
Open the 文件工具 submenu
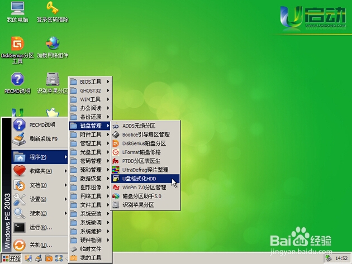[90, 205]
